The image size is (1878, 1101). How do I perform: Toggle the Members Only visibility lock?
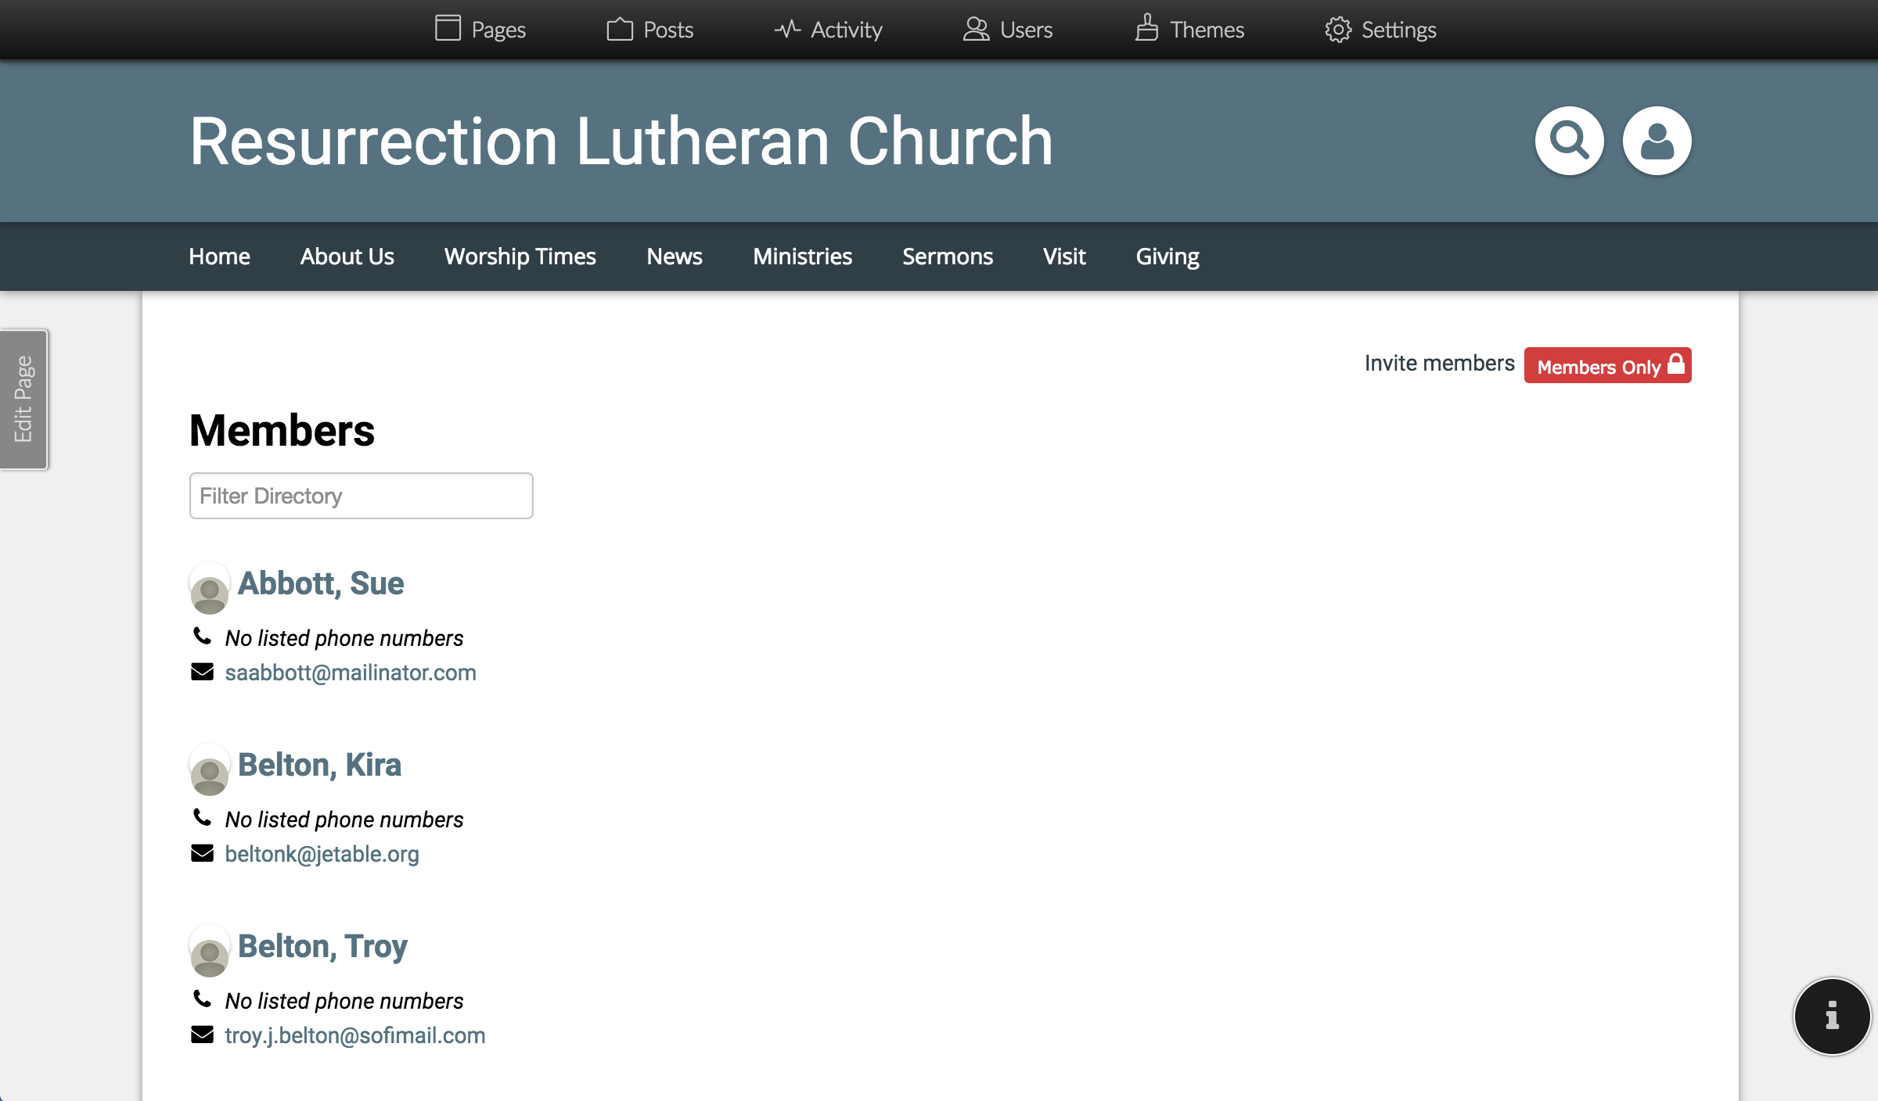tap(1607, 365)
